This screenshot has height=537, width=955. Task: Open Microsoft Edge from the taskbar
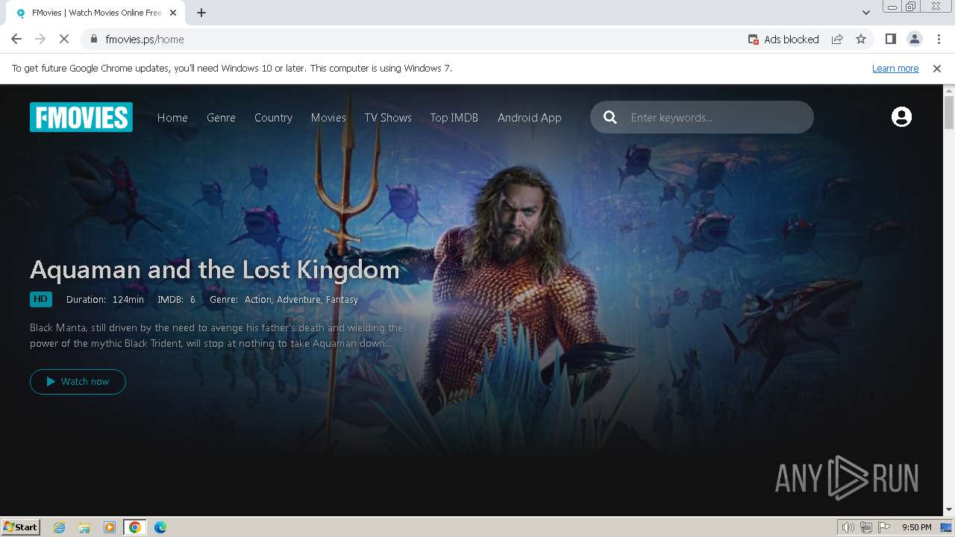(160, 527)
